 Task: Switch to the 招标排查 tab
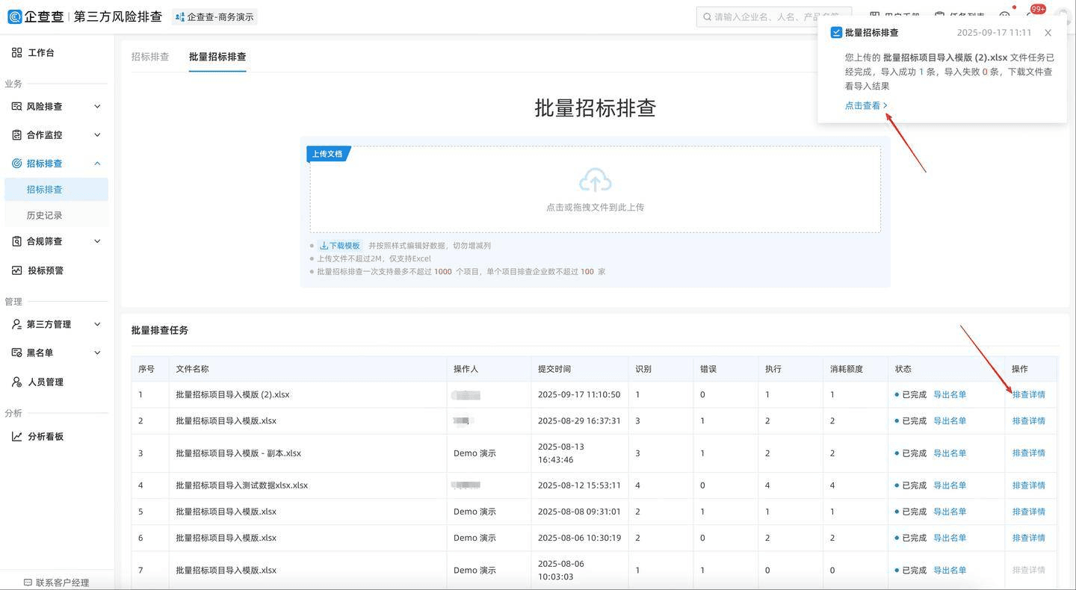[x=150, y=57]
